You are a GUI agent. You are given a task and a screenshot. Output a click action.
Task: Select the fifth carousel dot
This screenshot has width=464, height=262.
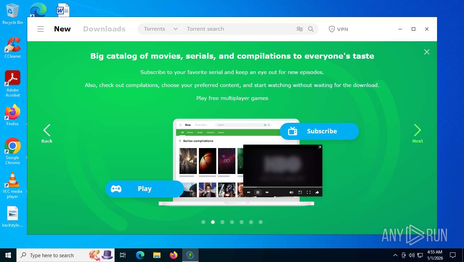(242, 222)
